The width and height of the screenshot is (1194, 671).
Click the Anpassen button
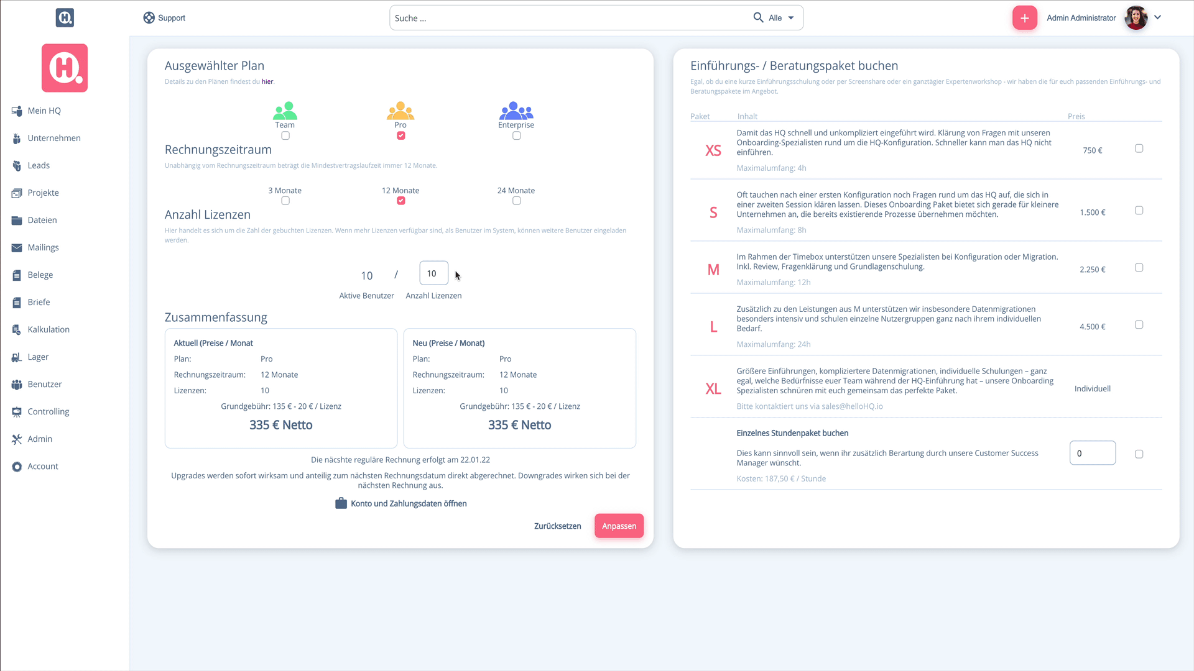coord(619,526)
